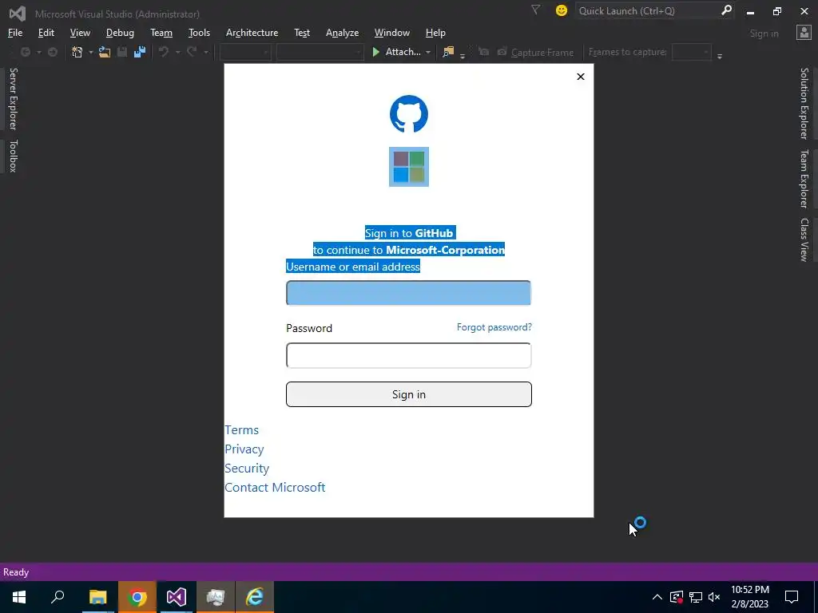This screenshot has height=613, width=818.
Task: Open the Debug menu
Action: coord(120,33)
